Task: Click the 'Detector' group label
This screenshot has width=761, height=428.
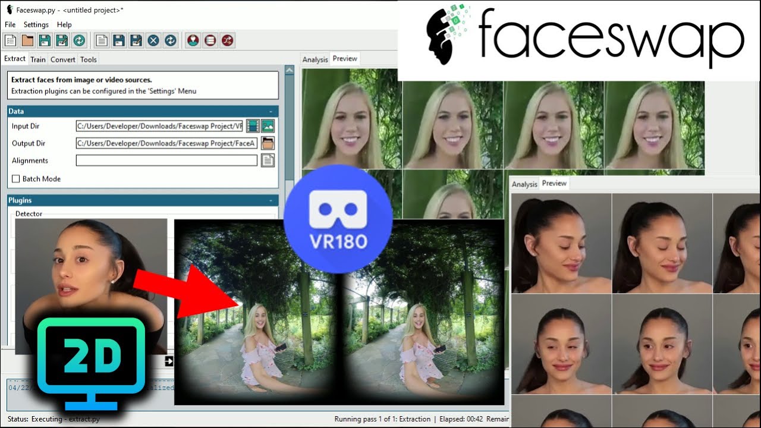Action: coord(29,213)
